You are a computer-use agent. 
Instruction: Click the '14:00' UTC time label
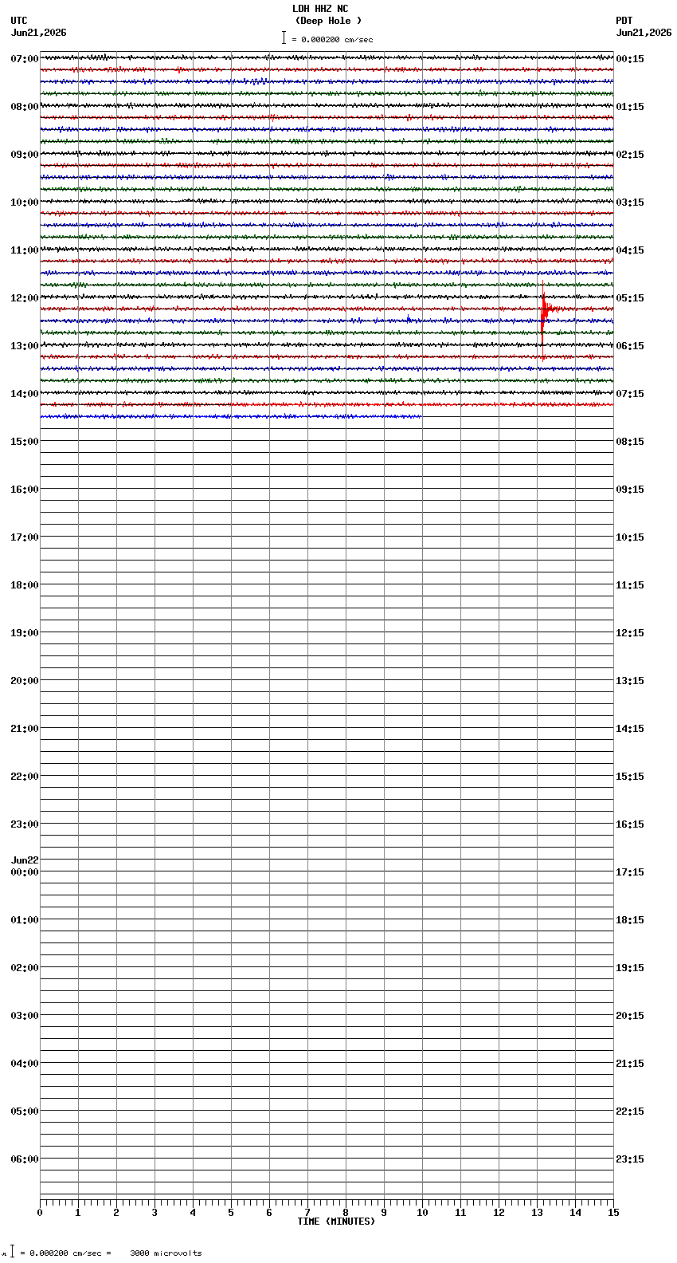[25, 394]
